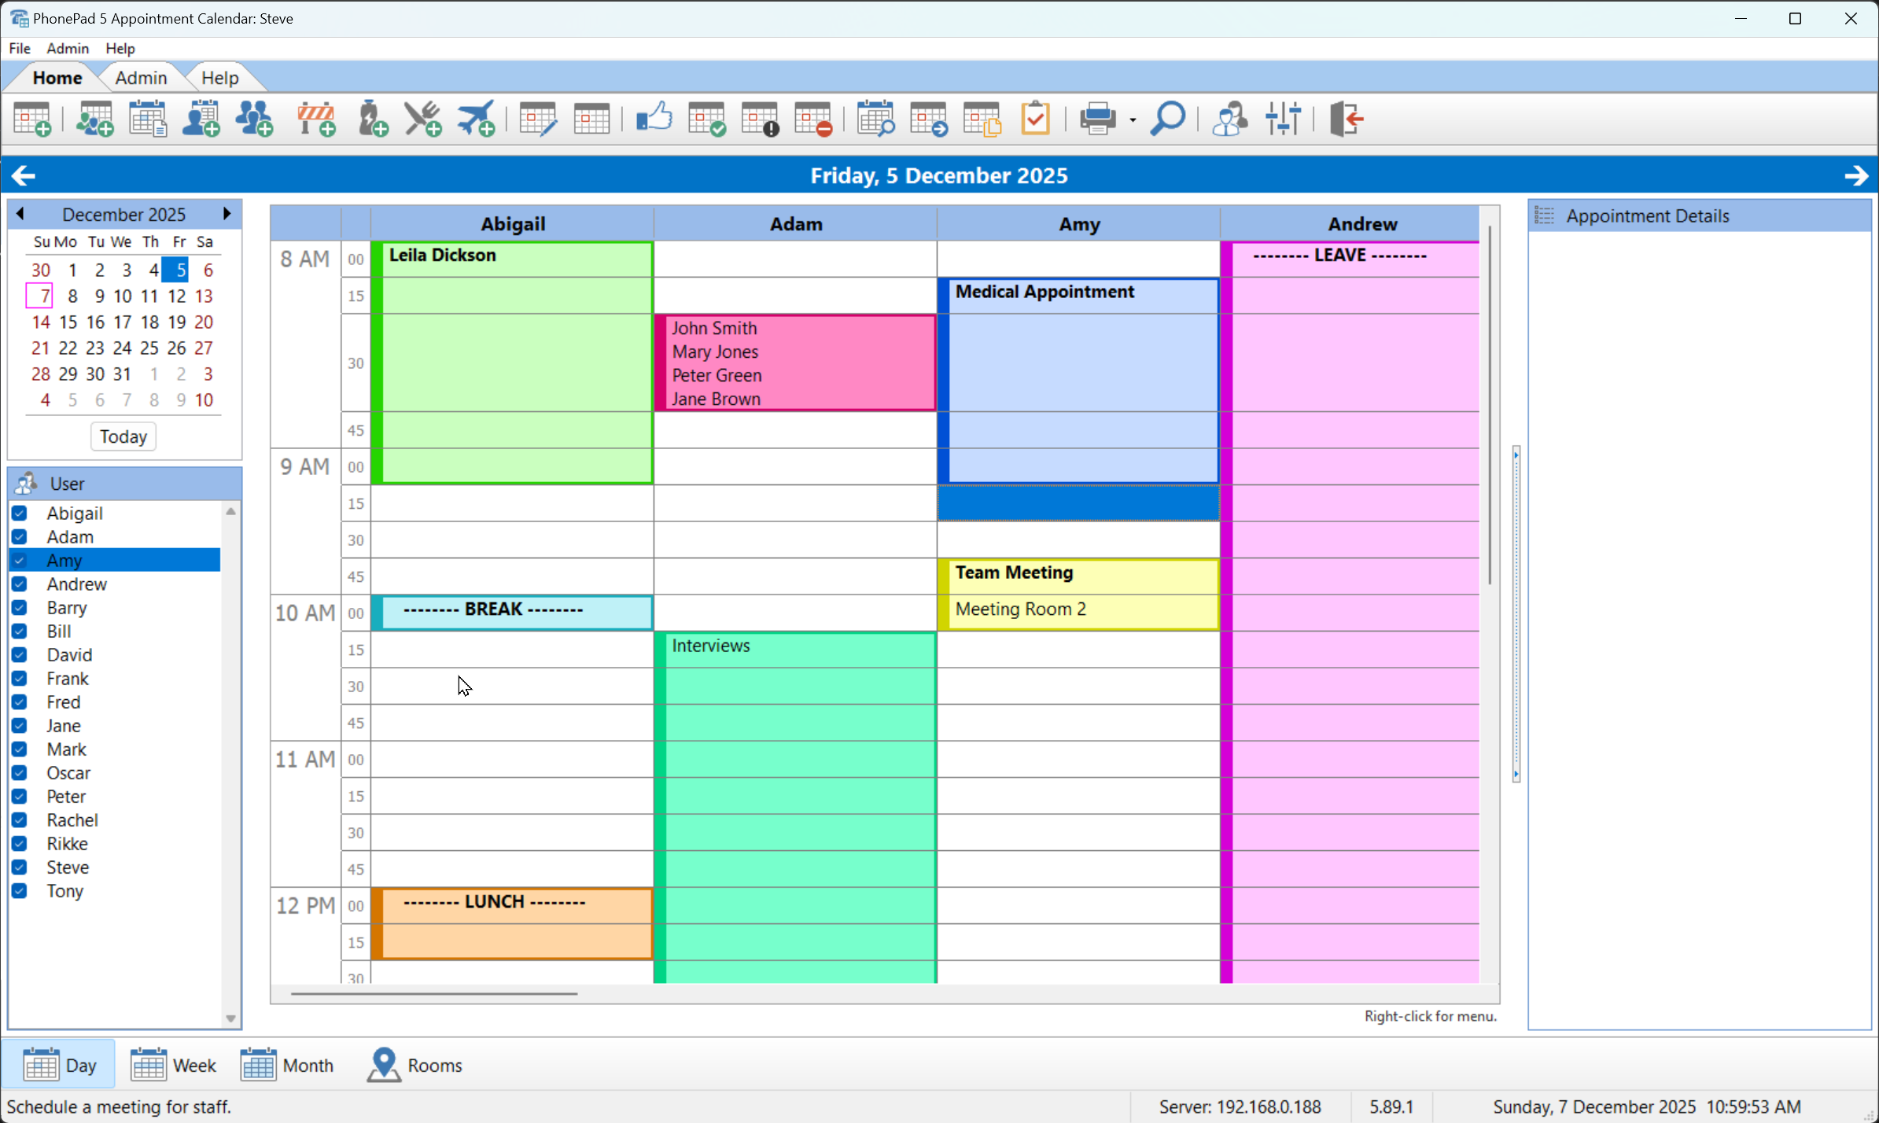This screenshot has width=1879, height=1123.
Task: Click the thumbs-up confirm appointment icon
Action: [654, 118]
